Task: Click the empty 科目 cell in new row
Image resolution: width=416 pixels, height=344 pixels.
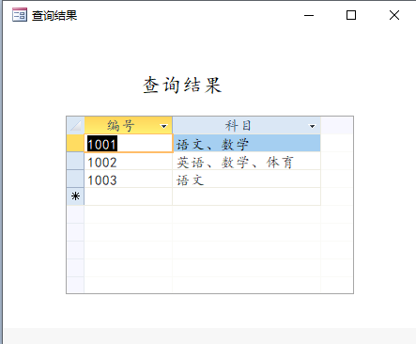Action: [246, 196]
